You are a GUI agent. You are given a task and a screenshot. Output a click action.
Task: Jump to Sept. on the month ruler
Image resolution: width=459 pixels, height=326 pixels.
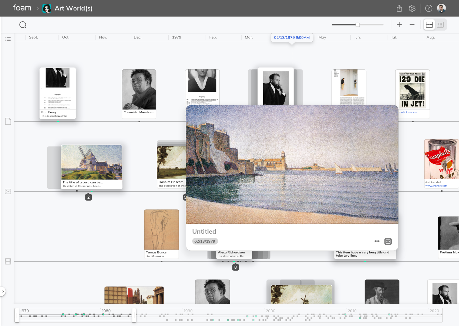tap(33, 37)
